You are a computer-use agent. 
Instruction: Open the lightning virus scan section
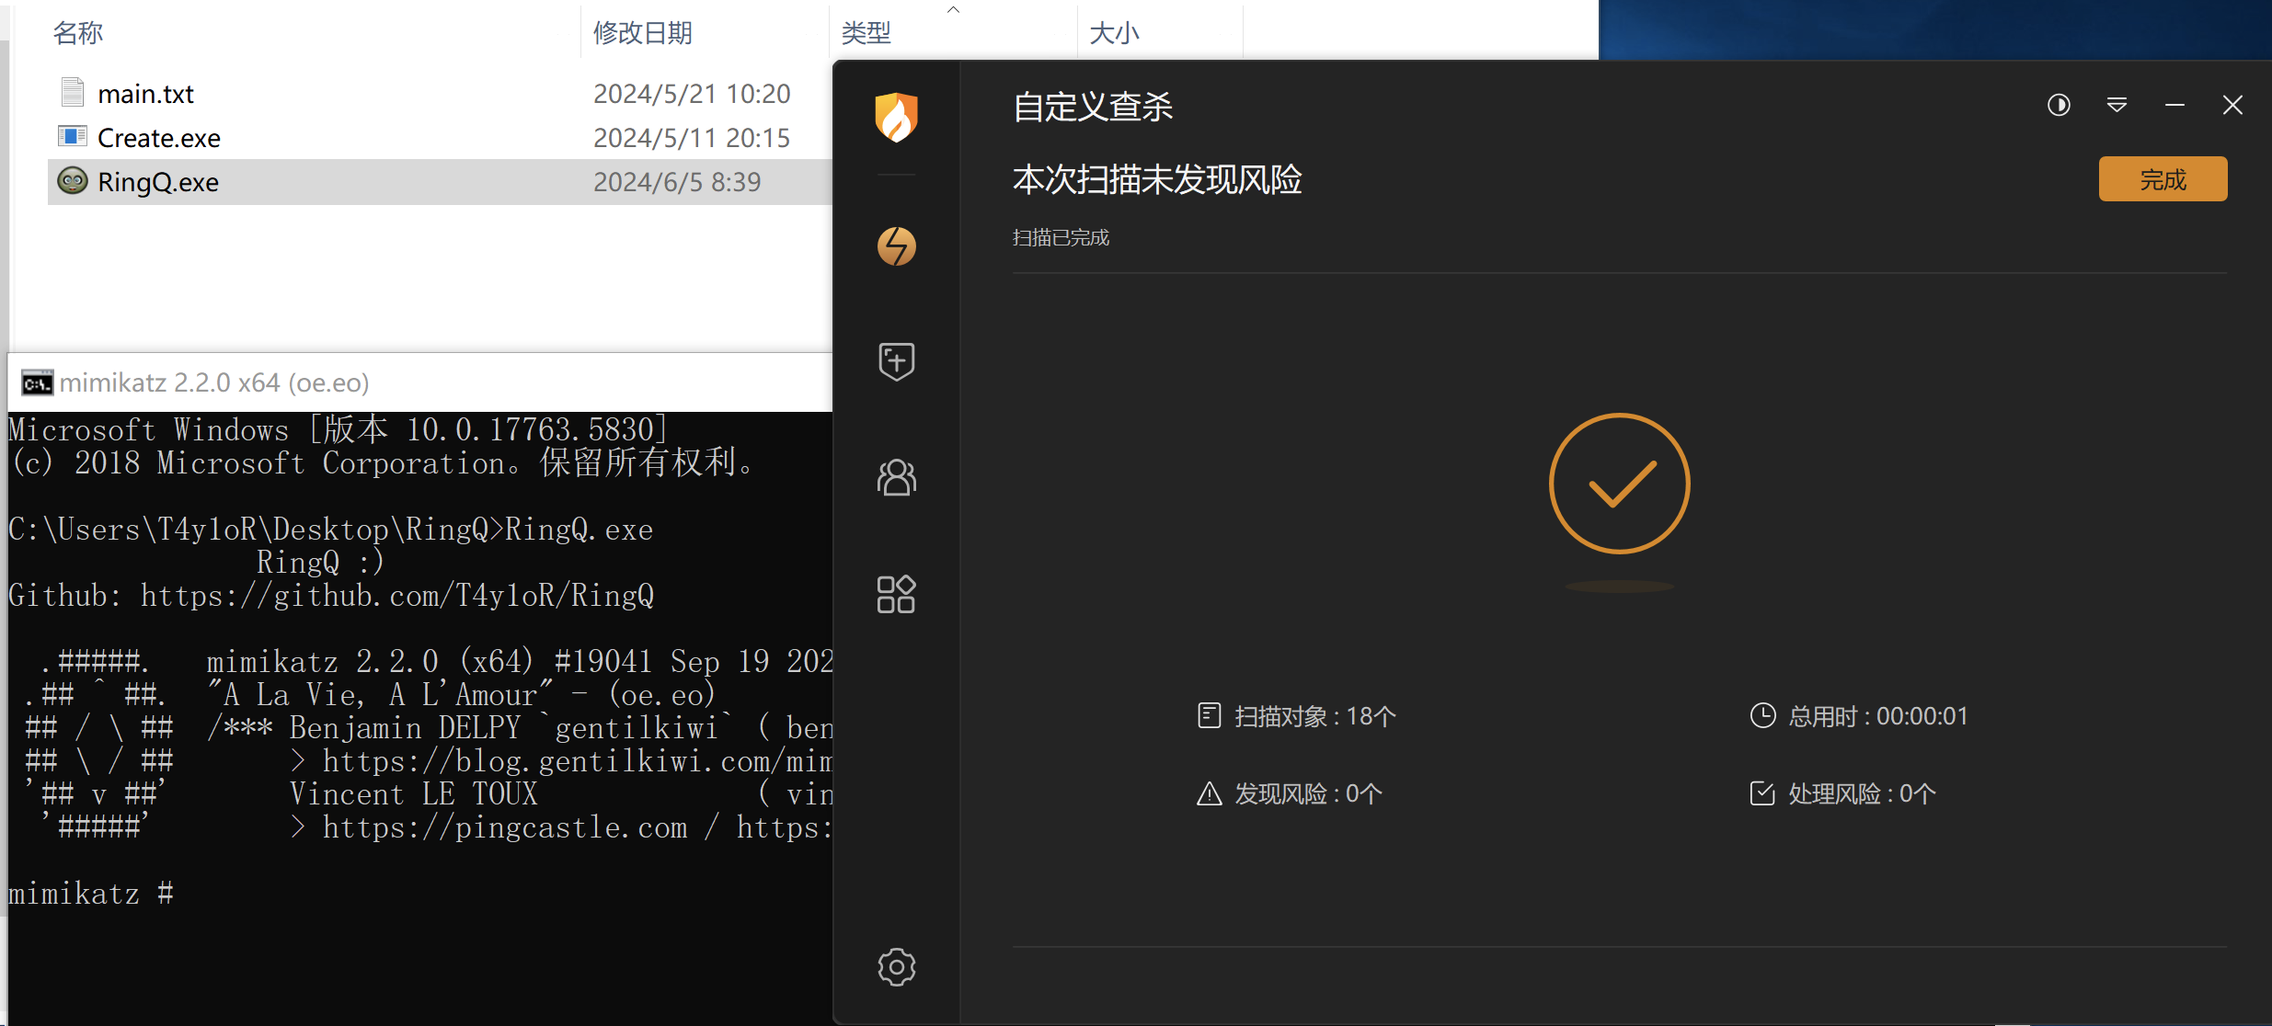point(896,246)
